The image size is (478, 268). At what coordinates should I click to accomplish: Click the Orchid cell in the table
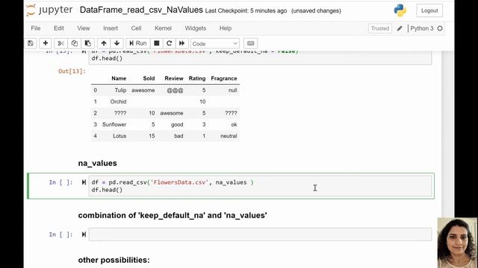point(118,101)
